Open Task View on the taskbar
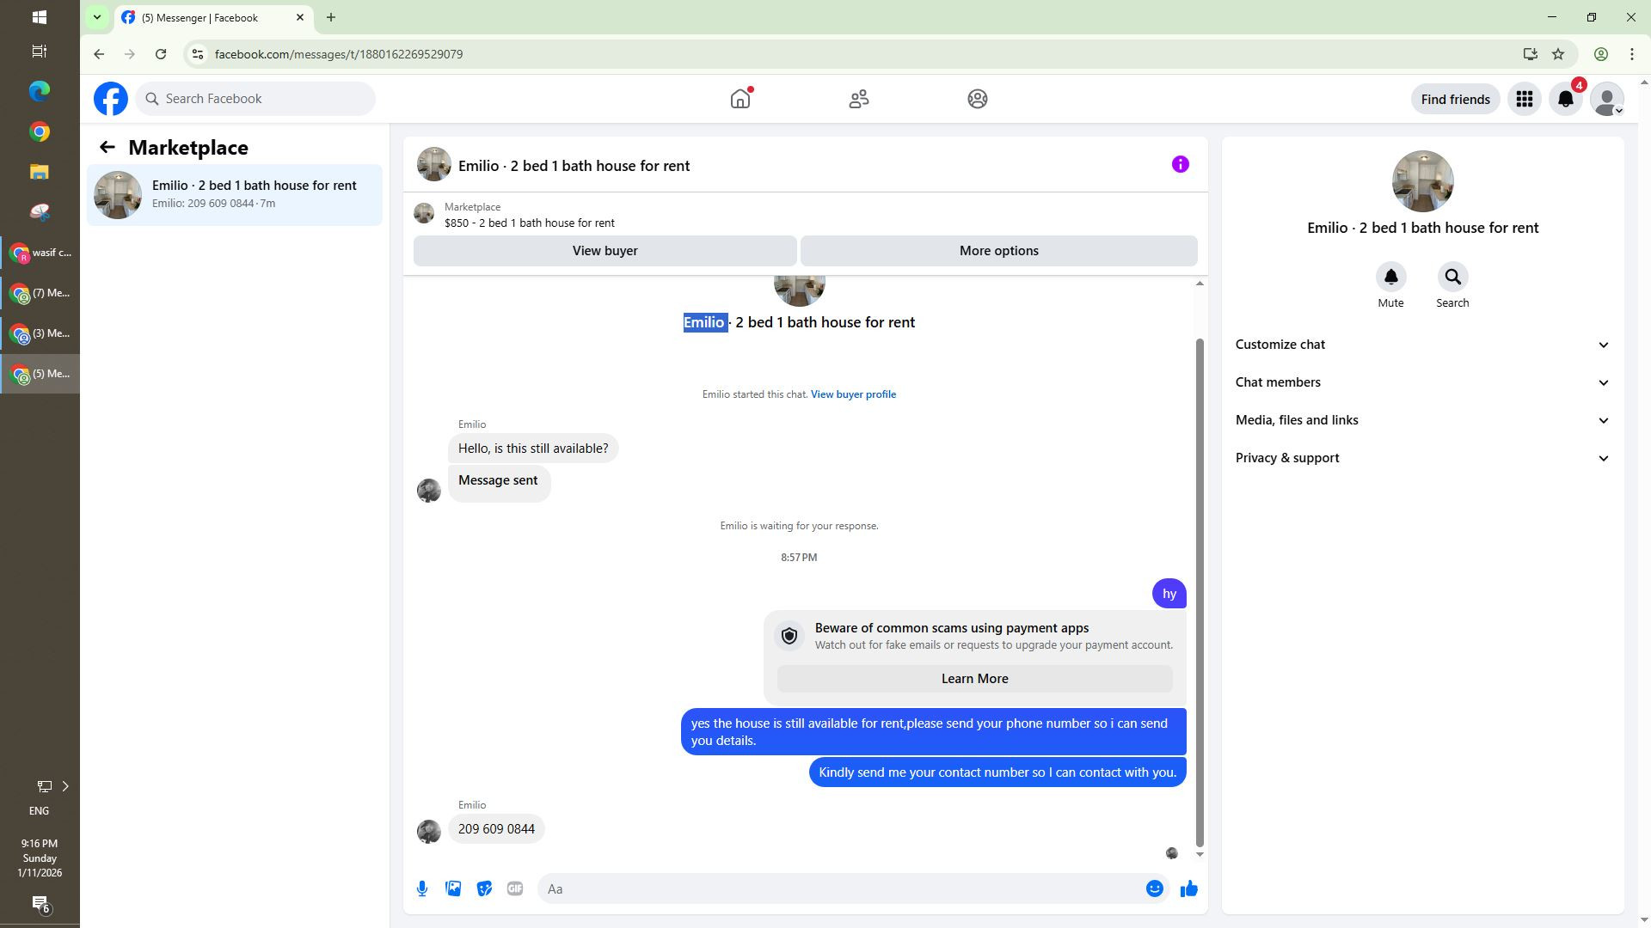This screenshot has width=1651, height=928. click(40, 52)
